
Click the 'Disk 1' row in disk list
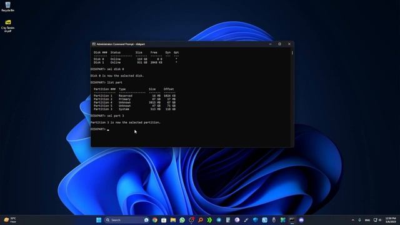click(136, 62)
